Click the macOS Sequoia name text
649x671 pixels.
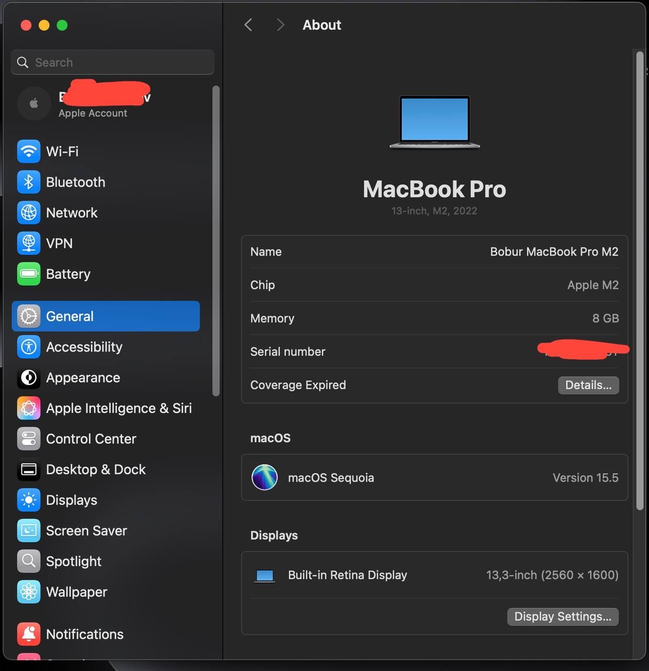[331, 478]
